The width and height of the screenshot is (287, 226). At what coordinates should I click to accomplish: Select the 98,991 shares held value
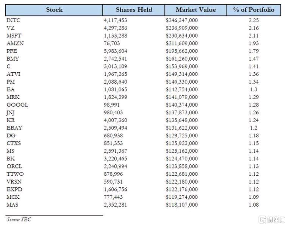pos(112,105)
